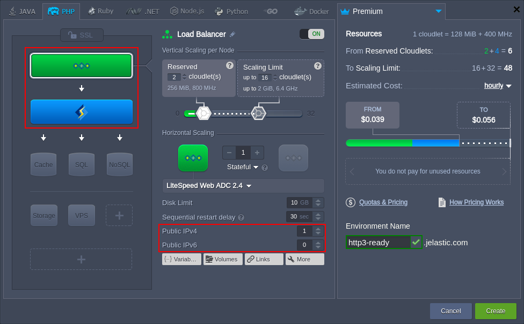
Task: Click the small dashed plus extra-layer box
Action: (x=119, y=215)
